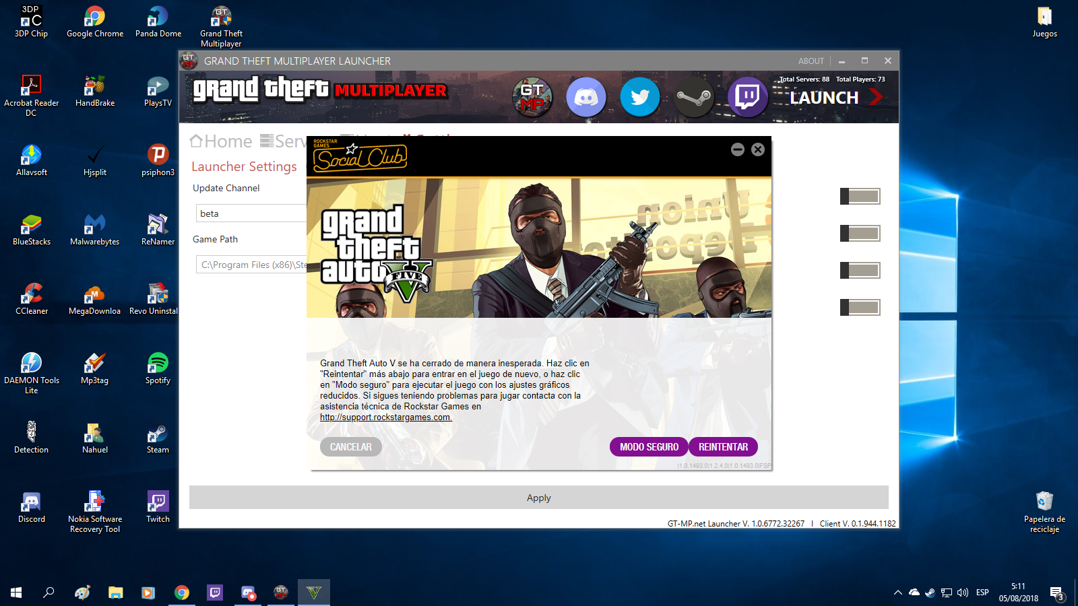Open the Twitch icon in launcher header
1078x606 pixels.
coord(748,97)
